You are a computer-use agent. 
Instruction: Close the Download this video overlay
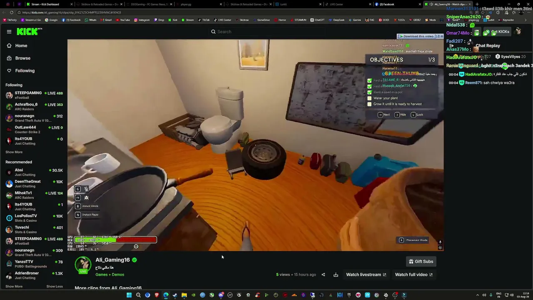(x=441, y=36)
